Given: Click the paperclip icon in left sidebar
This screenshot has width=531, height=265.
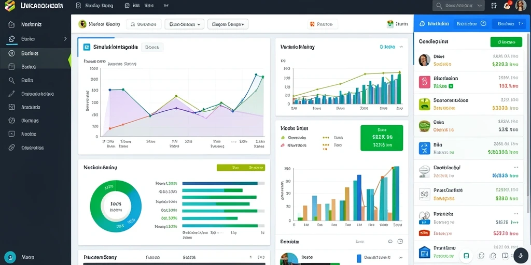Looking at the screenshot, I should (11, 148).
